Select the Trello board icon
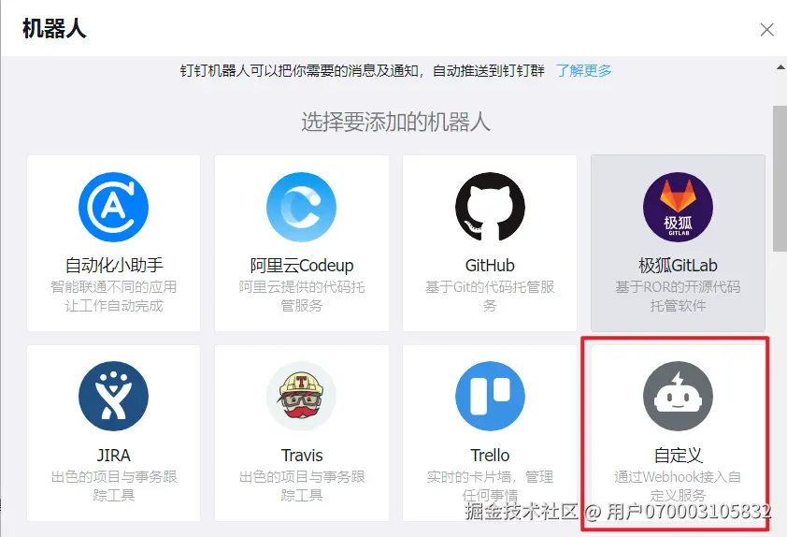Viewport: 787px width, 537px height. [490, 397]
